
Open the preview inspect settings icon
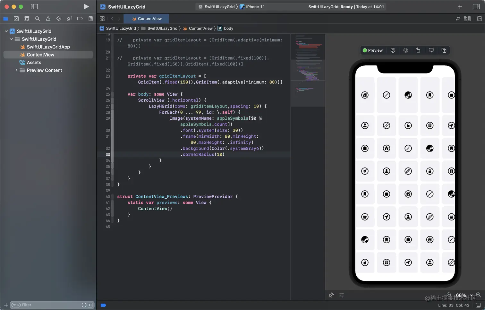tap(405, 50)
